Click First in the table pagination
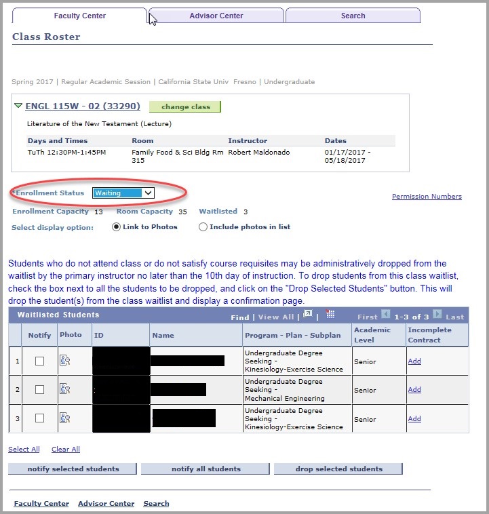 [368, 317]
